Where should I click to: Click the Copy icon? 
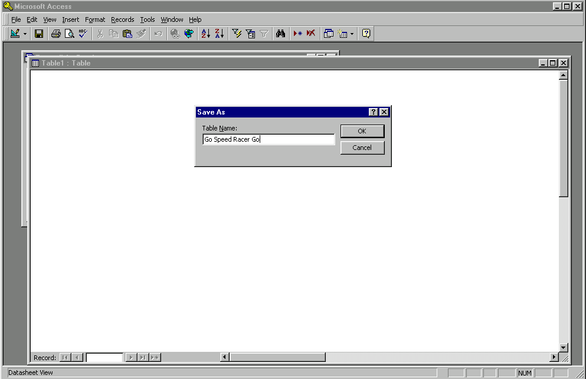114,34
